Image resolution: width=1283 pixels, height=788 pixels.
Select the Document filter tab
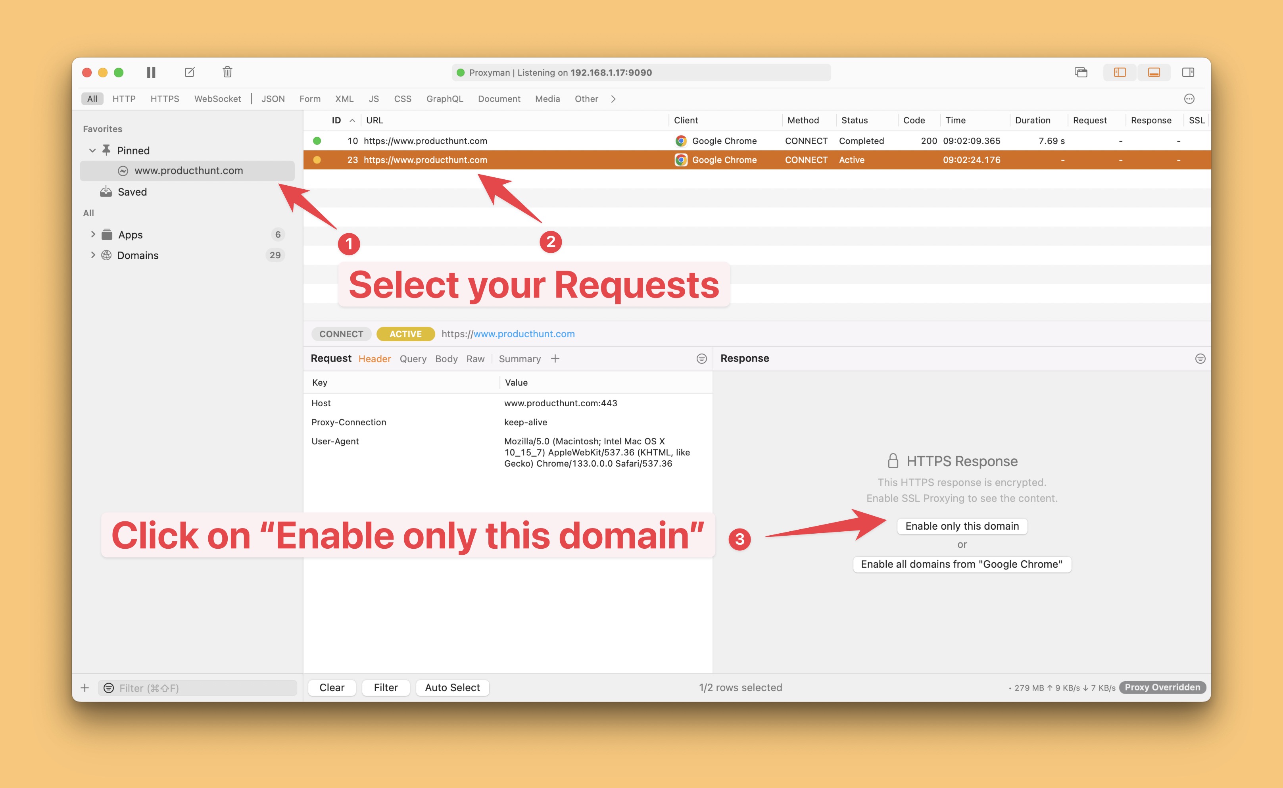click(x=499, y=99)
